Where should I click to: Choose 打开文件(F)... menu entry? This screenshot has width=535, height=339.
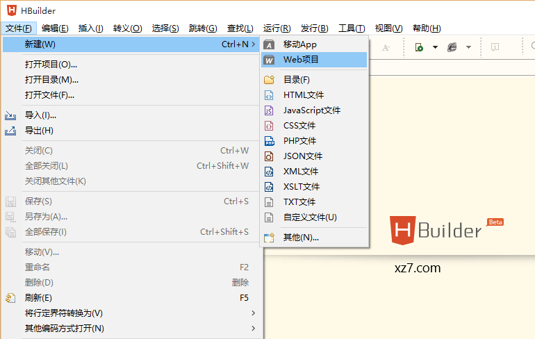coord(131,95)
